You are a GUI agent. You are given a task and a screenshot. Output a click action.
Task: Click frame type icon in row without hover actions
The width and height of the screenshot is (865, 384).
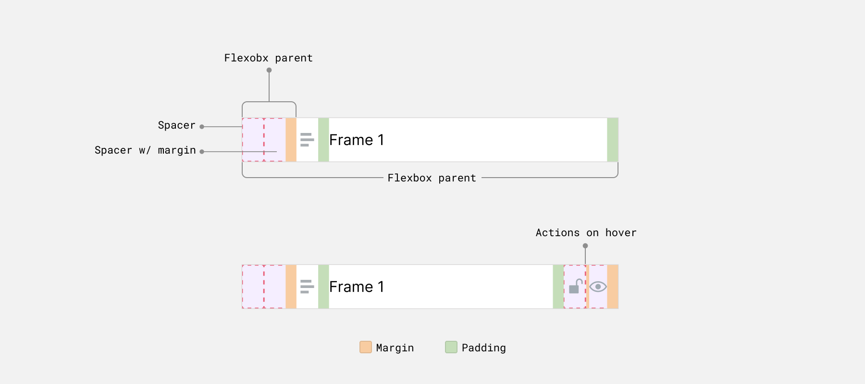(x=307, y=140)
